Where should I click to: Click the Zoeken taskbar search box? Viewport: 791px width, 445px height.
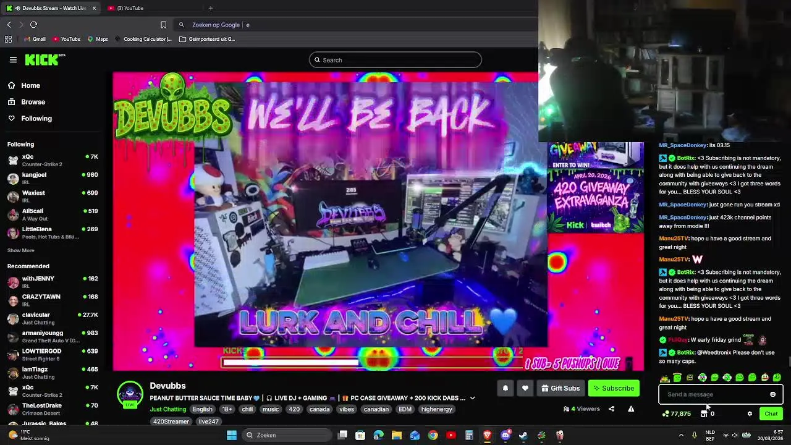[x=287, y=435]
